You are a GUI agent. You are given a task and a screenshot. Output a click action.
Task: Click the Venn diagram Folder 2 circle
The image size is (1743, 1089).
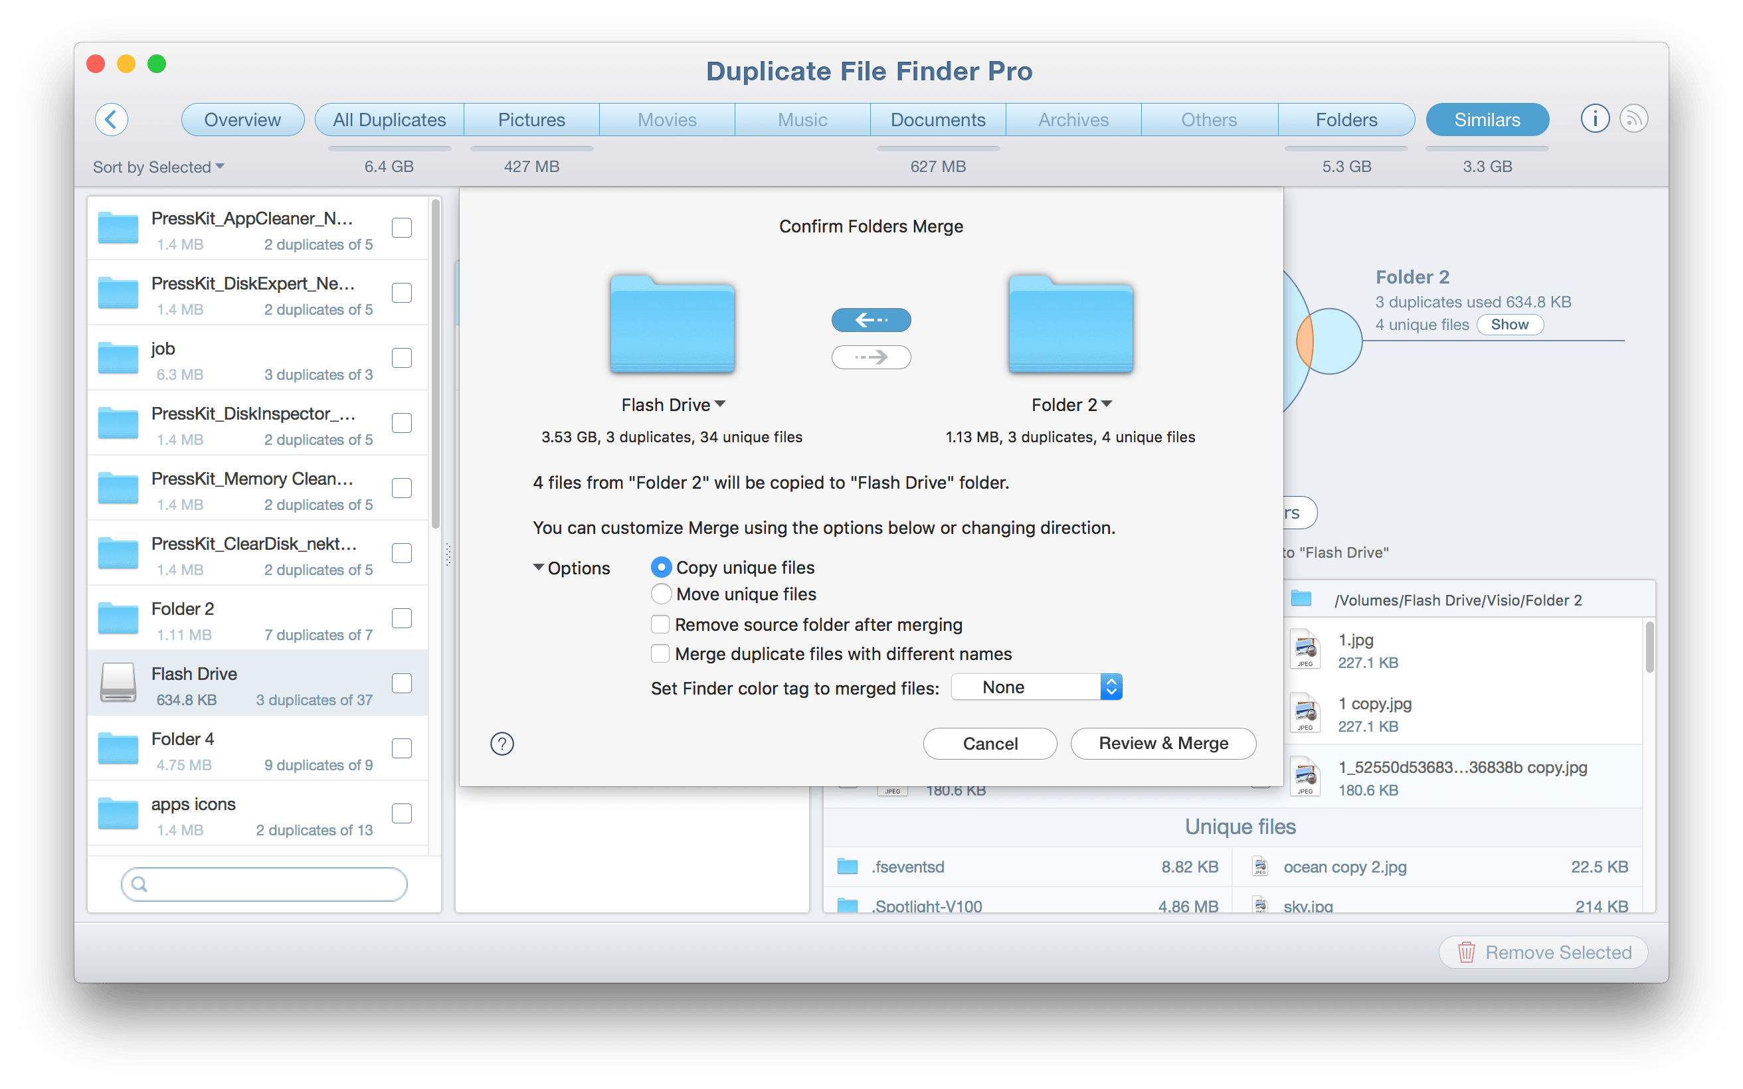(1330, 341)
